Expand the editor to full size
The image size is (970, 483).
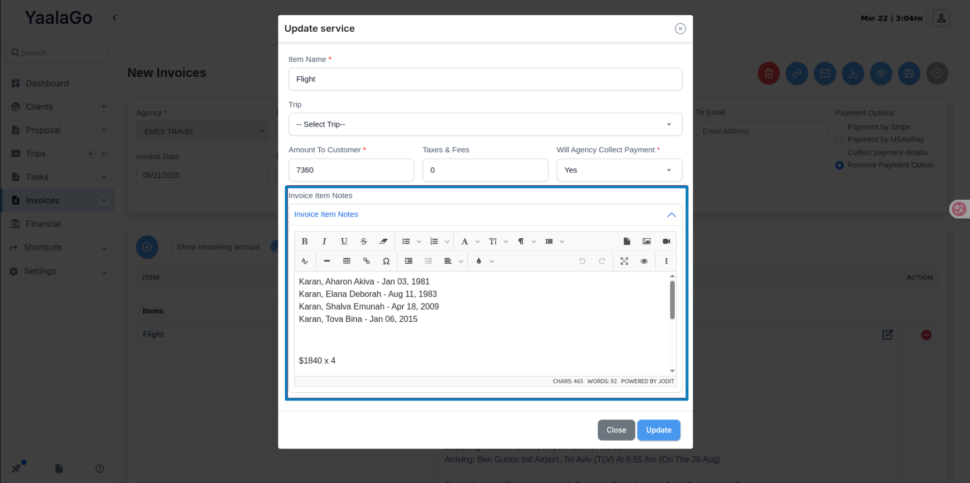pyautogui.click(x=624, y=261)
